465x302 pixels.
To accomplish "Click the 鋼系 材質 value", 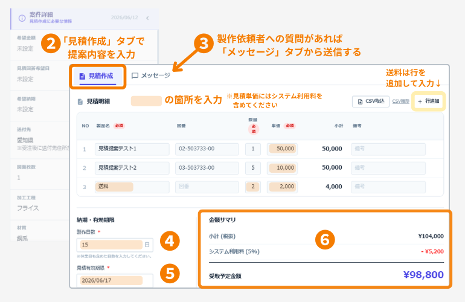I will point(22,238).
